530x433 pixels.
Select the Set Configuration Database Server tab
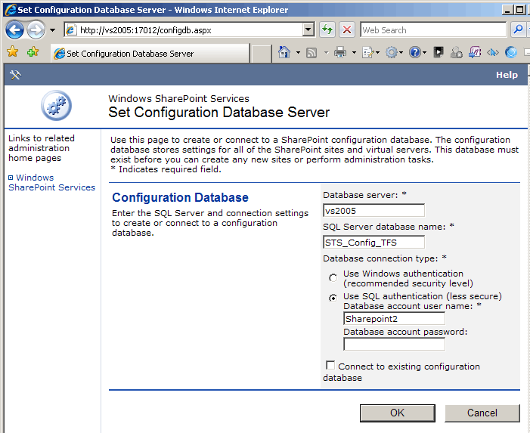click(150, 54)
